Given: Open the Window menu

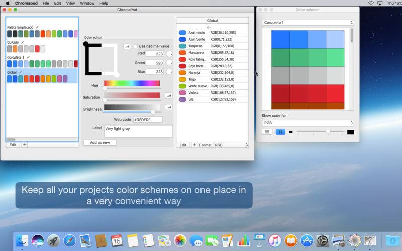Looking at the screenshot, I should pos(87,3).
